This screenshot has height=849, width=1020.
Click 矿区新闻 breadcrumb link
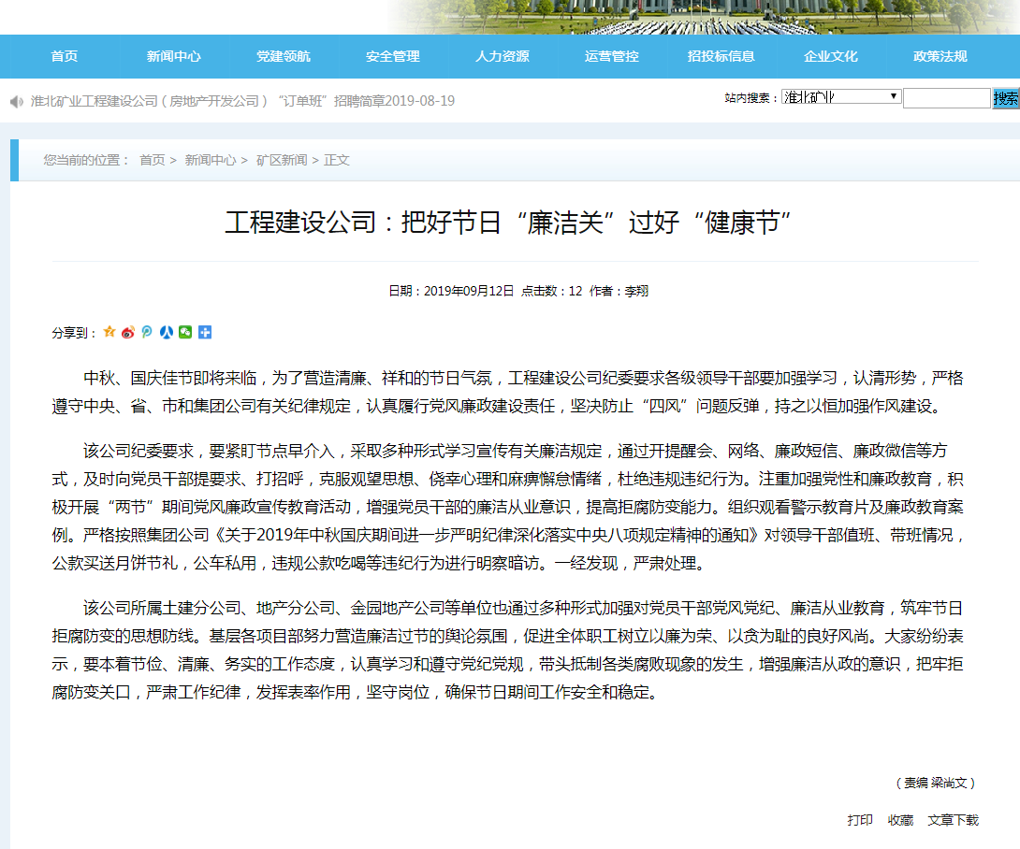[284, 160]
